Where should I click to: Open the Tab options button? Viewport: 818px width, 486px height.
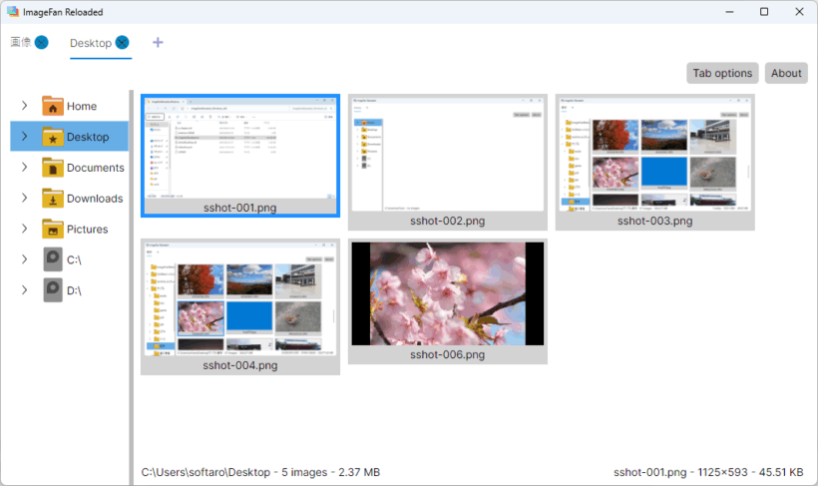[722, 73]
